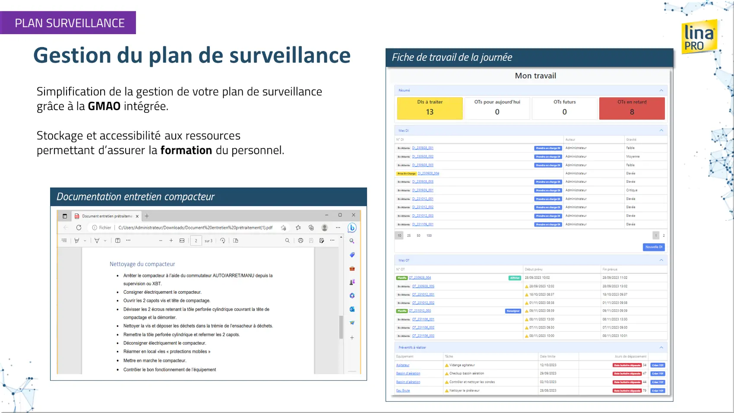The width and height of the screenshot is (734, 413).
Task: Click Afficher for OT_230928_004
Action: tap(515, 278)
